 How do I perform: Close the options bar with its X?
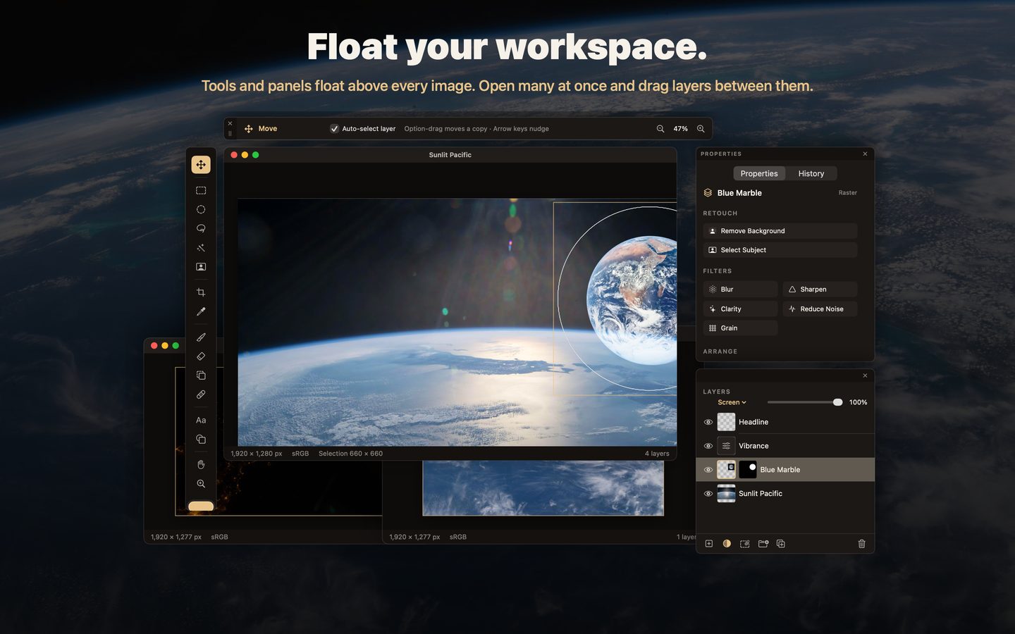click(x=230, y=123)
